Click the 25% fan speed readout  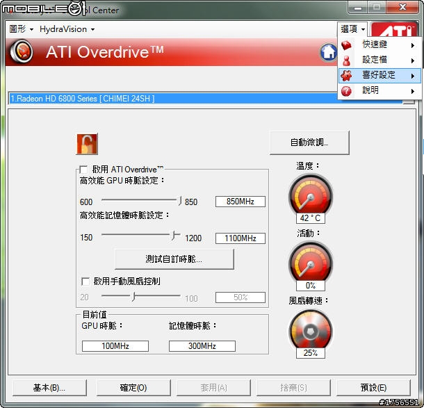[311, 353]
